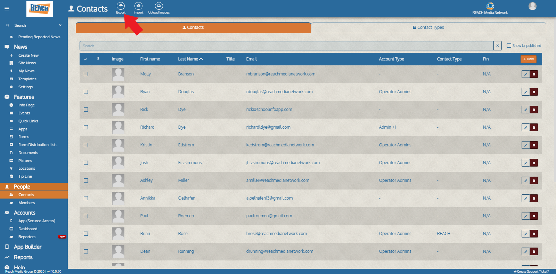Clear the contacts search field

coord(498,46)
